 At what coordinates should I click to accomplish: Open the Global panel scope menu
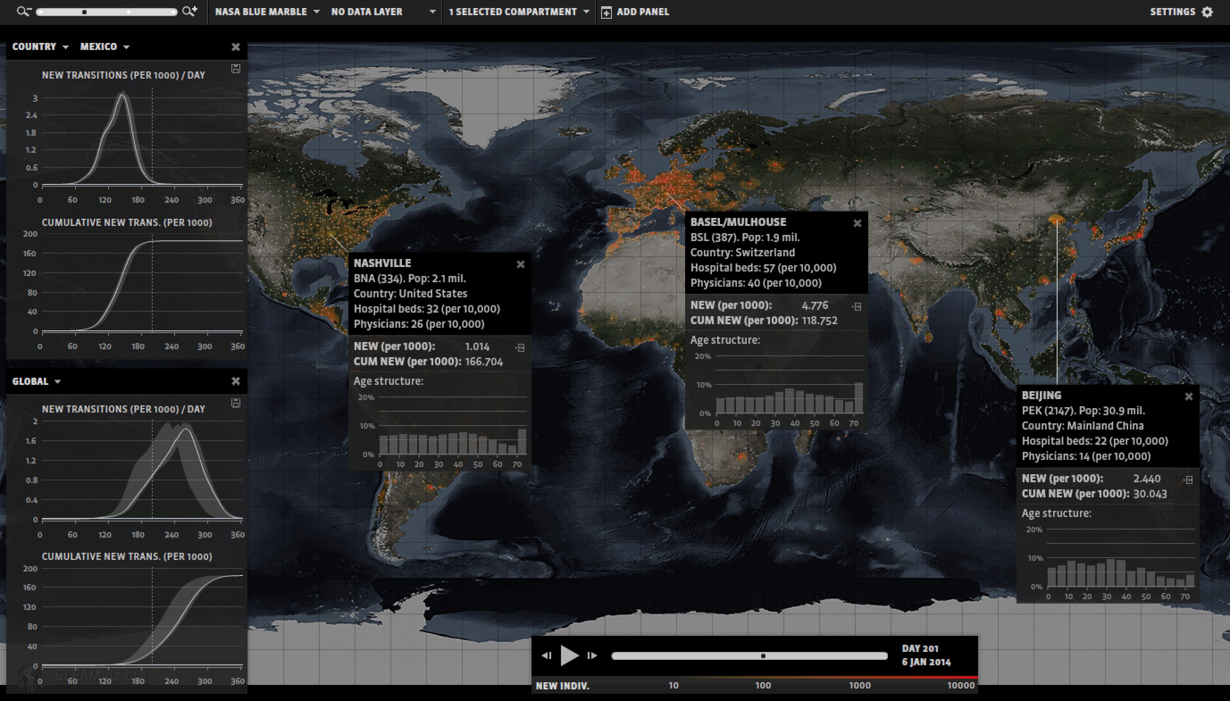36,381
